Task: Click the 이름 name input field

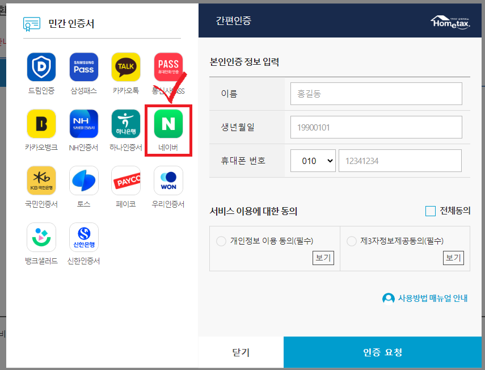Action: point(376,94)
